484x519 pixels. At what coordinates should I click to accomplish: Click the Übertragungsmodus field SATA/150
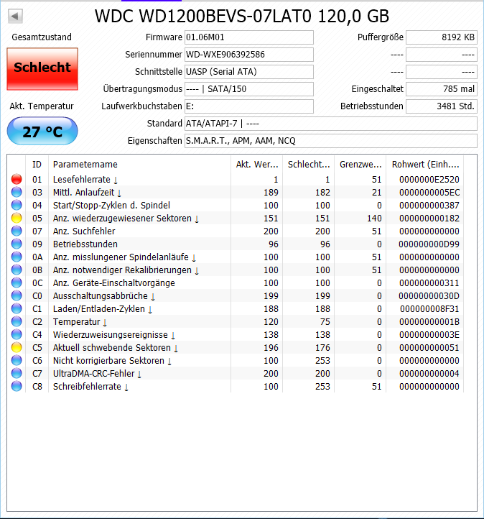(x=249, y=88)
